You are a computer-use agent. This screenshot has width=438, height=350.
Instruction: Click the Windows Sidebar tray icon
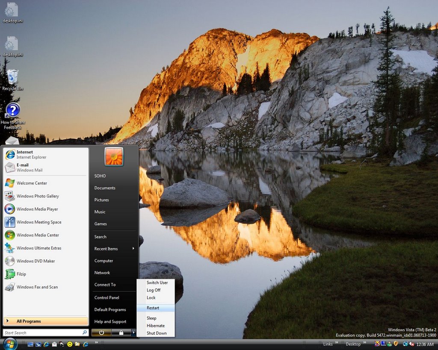tap(383, 343)
